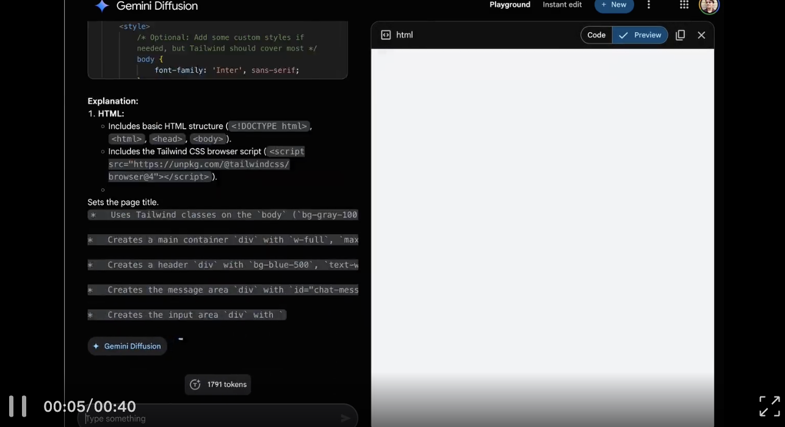Click the 'Creates the message area' line

(223, 290)
